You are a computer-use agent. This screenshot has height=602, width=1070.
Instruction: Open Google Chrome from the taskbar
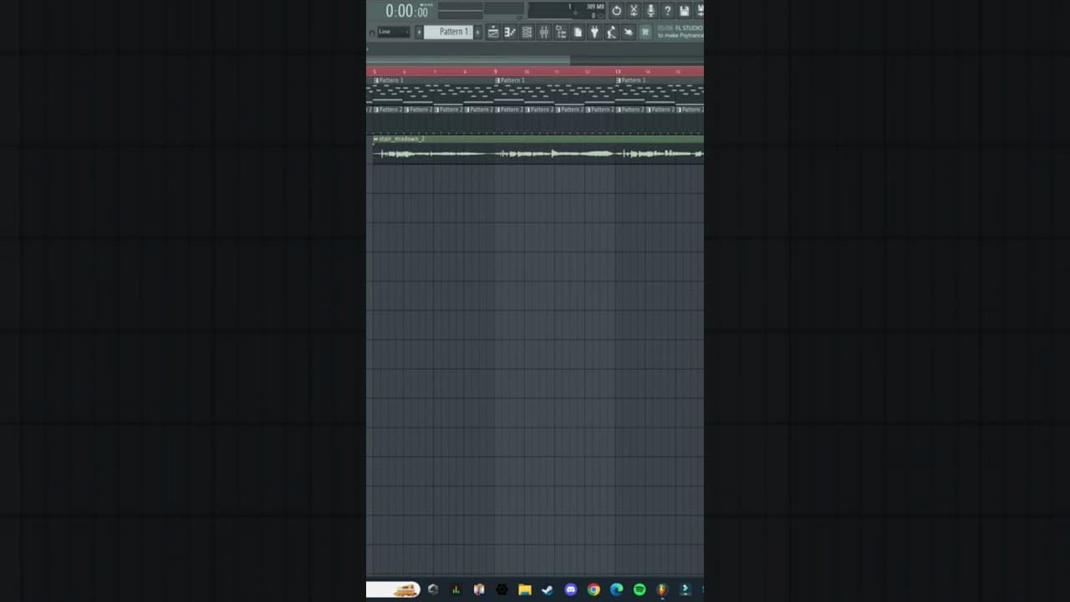point(594,589)
